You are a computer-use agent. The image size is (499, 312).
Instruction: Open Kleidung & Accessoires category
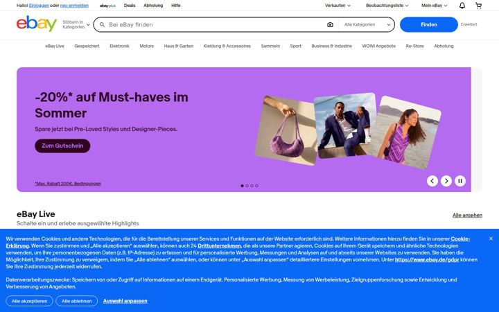click(227, 46)
